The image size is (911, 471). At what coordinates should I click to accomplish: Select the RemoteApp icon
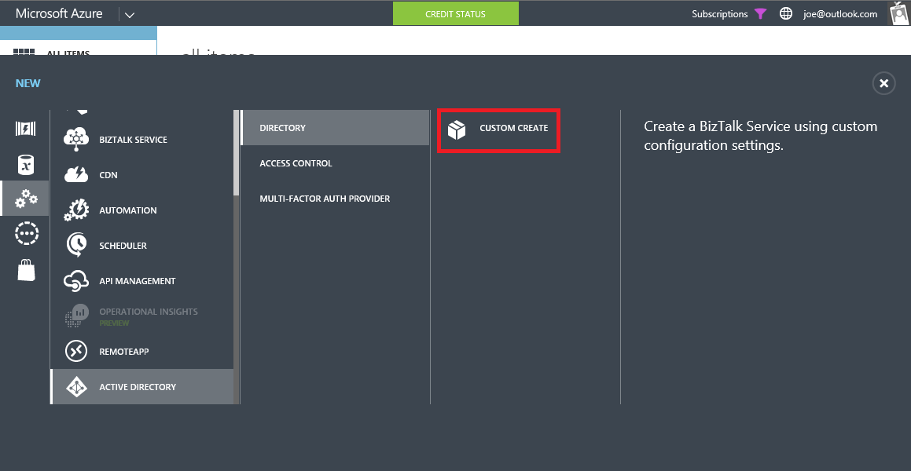76,352
